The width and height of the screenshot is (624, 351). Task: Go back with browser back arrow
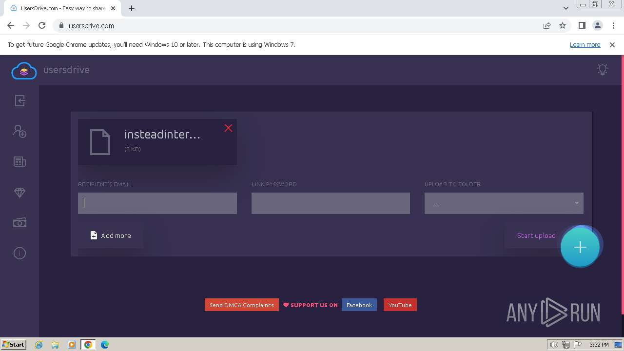click(11, 25)
